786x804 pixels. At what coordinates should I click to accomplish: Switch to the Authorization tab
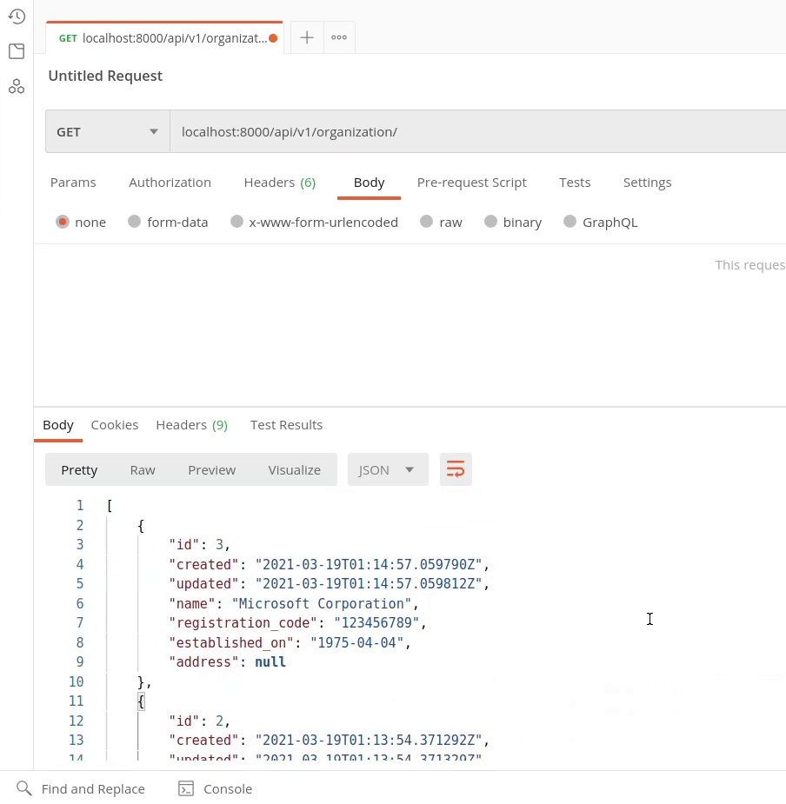[x=170, y=183]
